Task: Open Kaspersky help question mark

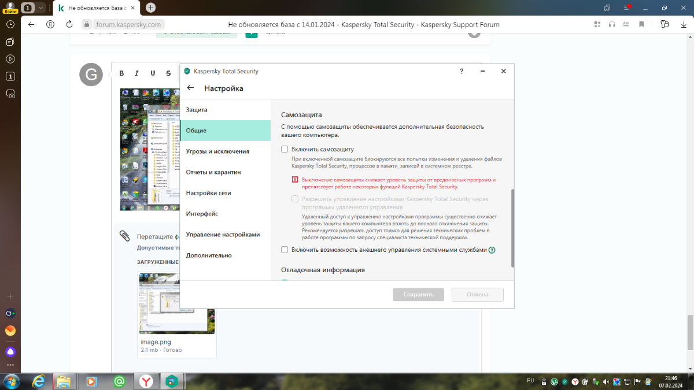Action: (x=462, y=71)
